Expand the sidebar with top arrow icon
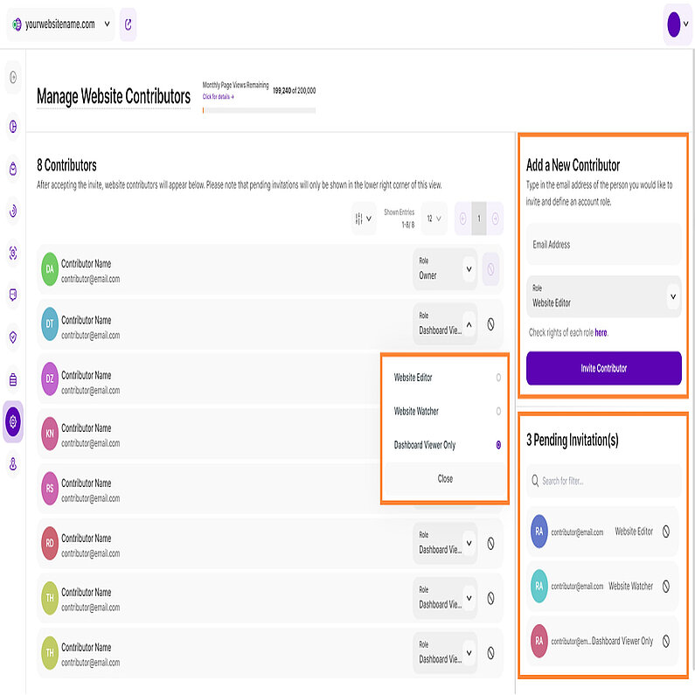 (x=13, y=78)
